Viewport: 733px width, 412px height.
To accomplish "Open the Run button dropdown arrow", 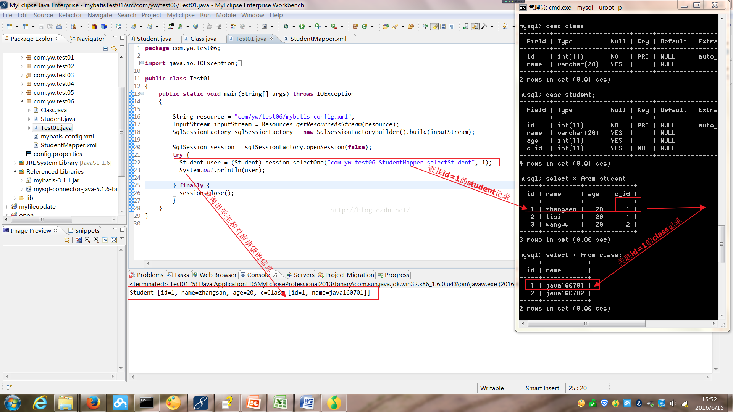I will (310, 26).
